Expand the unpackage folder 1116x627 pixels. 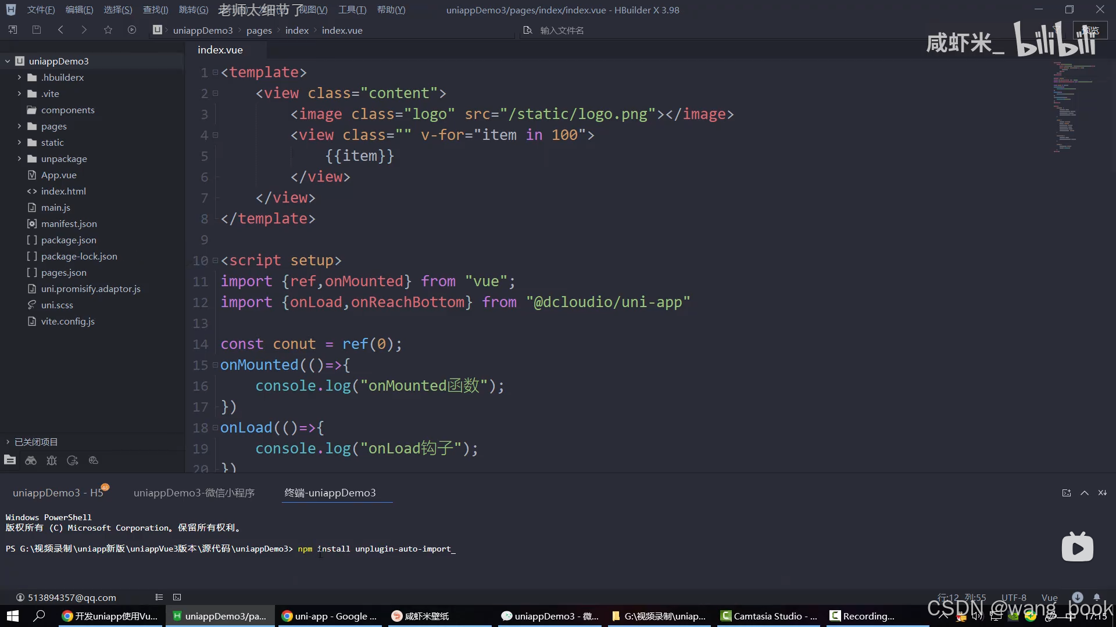tap(19, 158)
